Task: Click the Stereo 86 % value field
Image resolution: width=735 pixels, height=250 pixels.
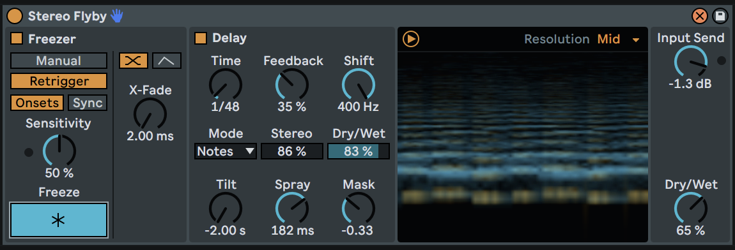Action: pos(292,151)
